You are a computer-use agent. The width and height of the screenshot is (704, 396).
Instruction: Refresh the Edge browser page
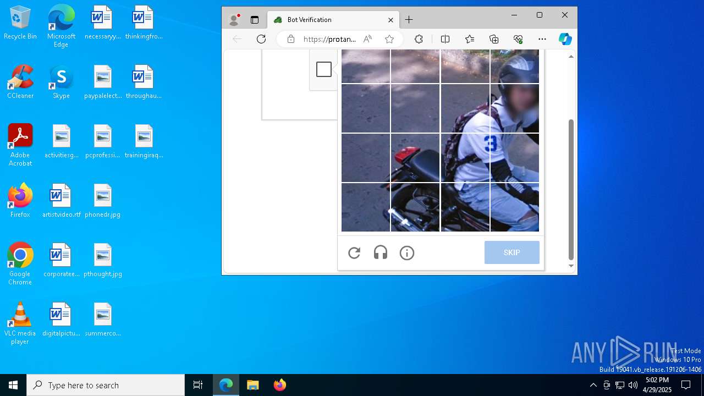click(261, 39)
